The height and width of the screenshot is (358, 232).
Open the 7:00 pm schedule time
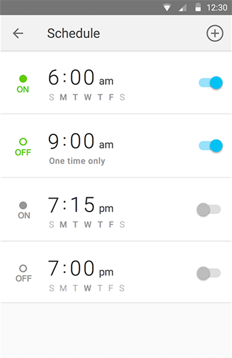[x=80, y=269]
